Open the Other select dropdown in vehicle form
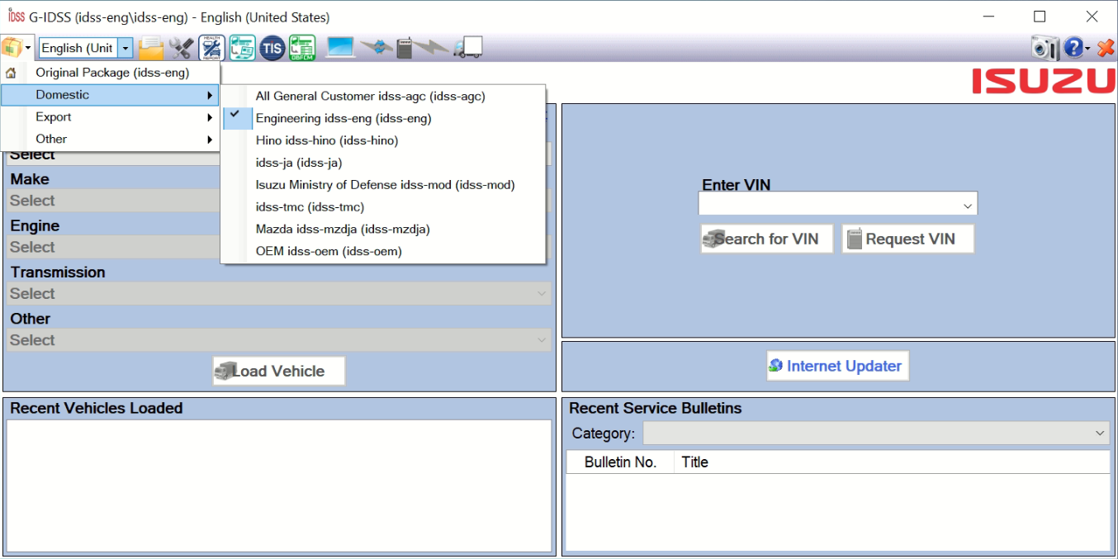Screen dimensions: 1118x559 coord(279,339)
